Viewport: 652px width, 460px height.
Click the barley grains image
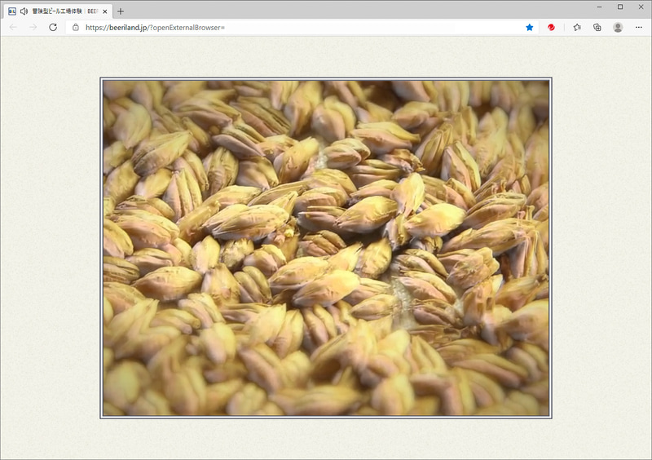(326, 248)
